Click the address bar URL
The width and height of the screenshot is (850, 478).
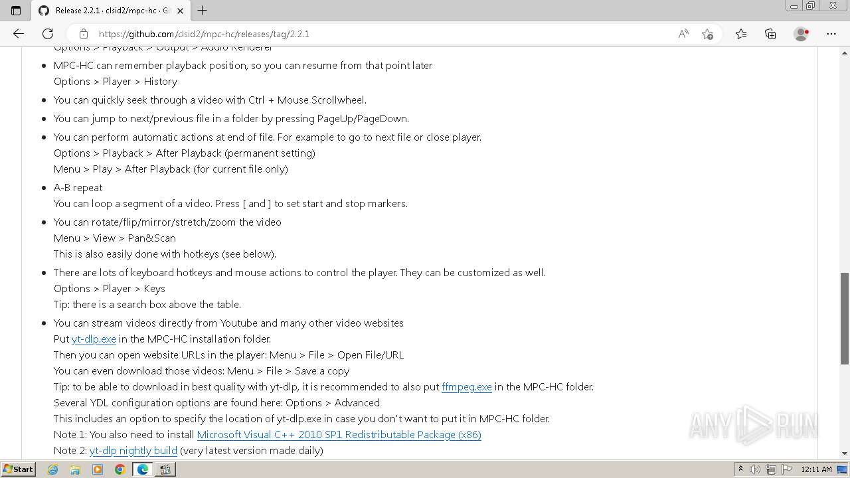(x=204, y=34)
